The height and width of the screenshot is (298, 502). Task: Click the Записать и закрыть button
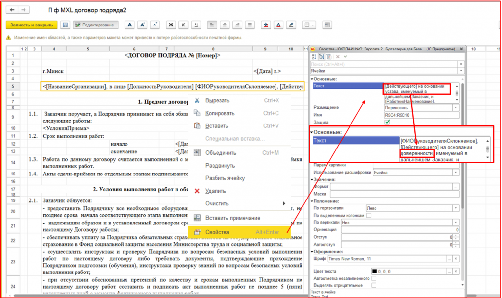coord(32,25)
